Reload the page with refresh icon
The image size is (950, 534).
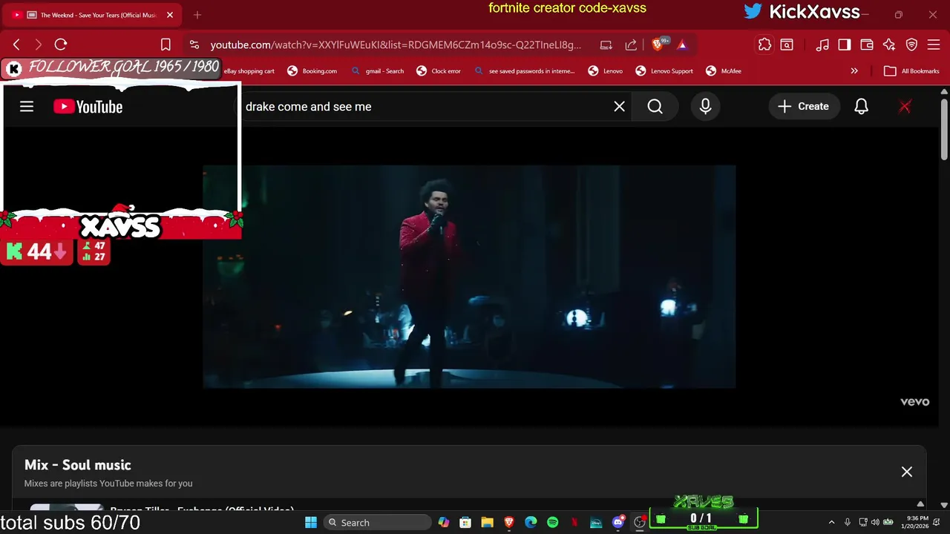pos(61,44)
